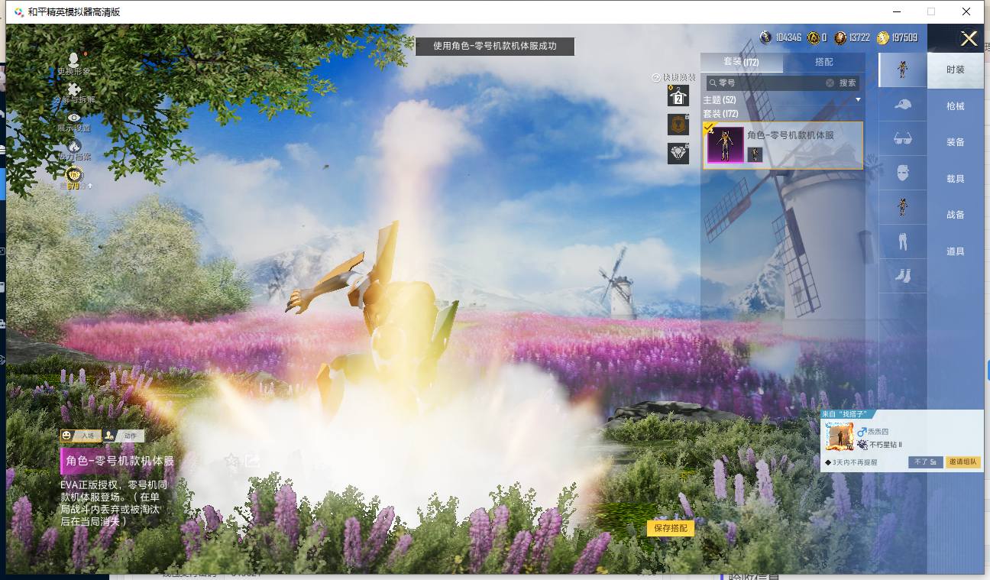Toggle 3天内不再提醒 option
This screenshot has width=990, height=580.
click(851, 462)
